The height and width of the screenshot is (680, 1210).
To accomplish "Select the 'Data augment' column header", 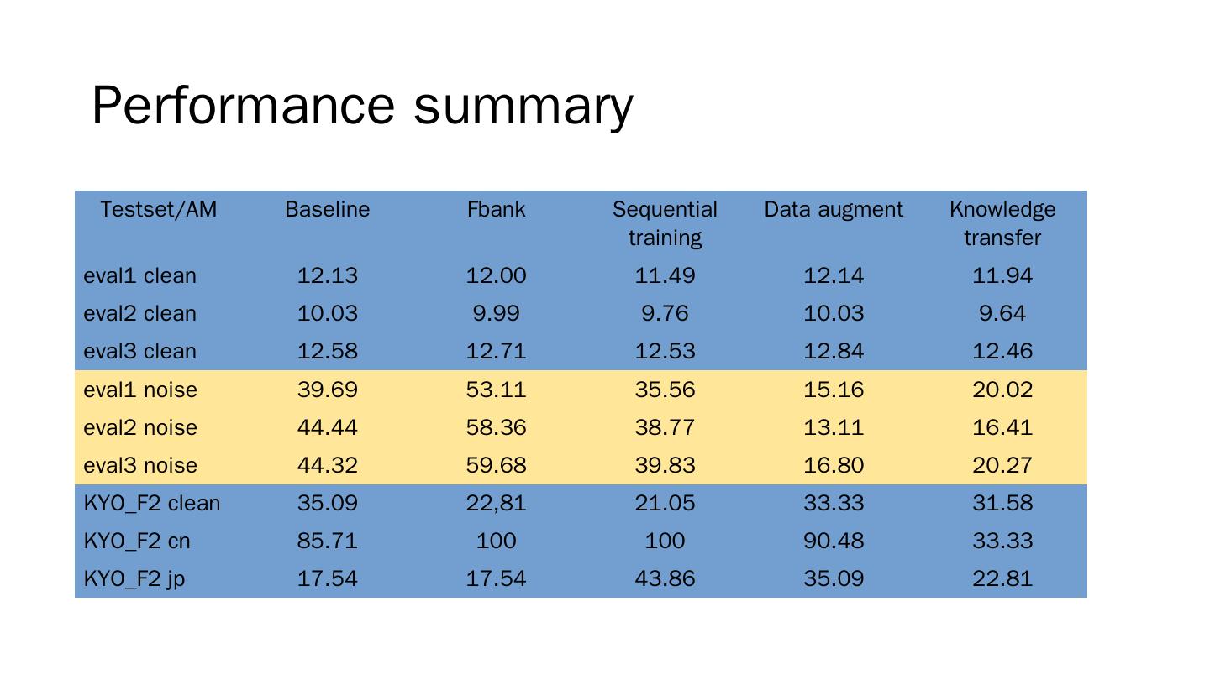I will pos(834,210).
